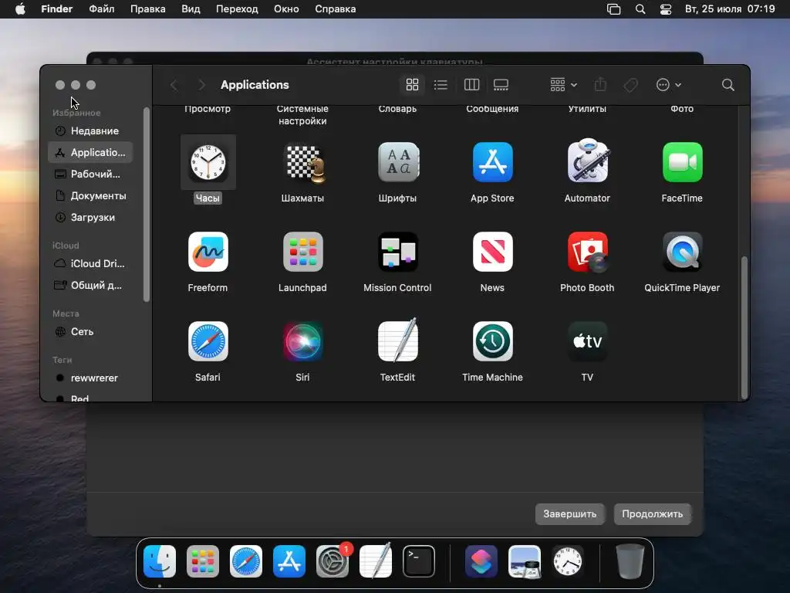
Task: Select Общий доступ folder in sidebar
Action: pyautogui.click(x=91, y=286)
